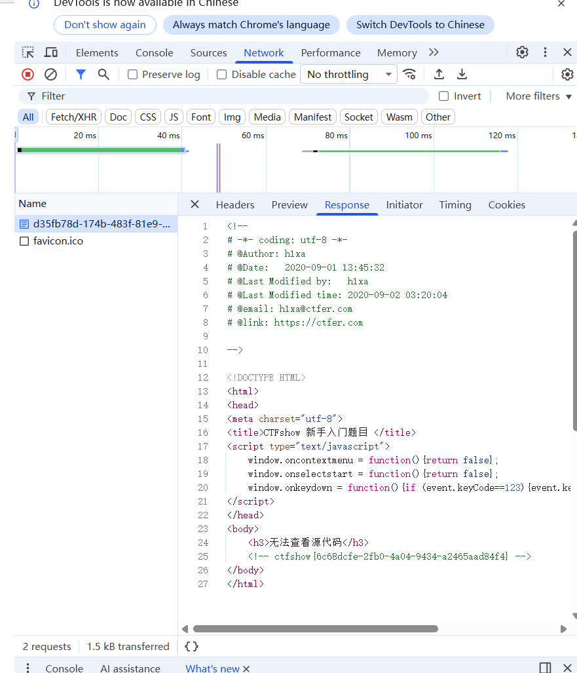The height and width of the screenshot is (673, 577).
Task: Clear the network log
Action: pos(50,74)
